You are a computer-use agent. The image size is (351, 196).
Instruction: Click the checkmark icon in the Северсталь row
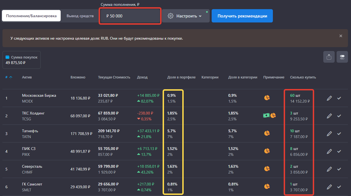point(339,169)
